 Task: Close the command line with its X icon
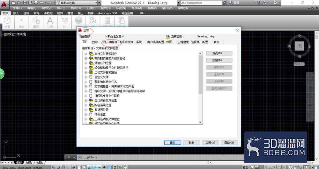pos(69,157)
